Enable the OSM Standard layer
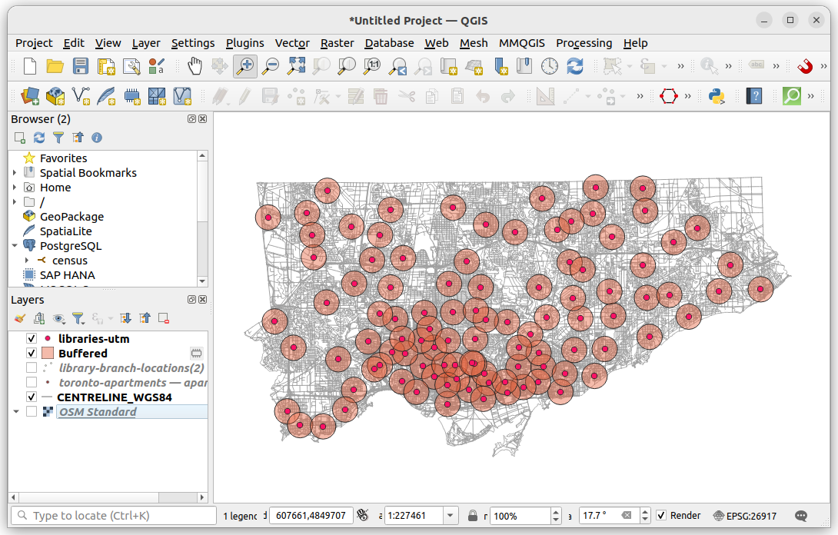The height and width of the screenshot is (535, 838). click(31, 411)
